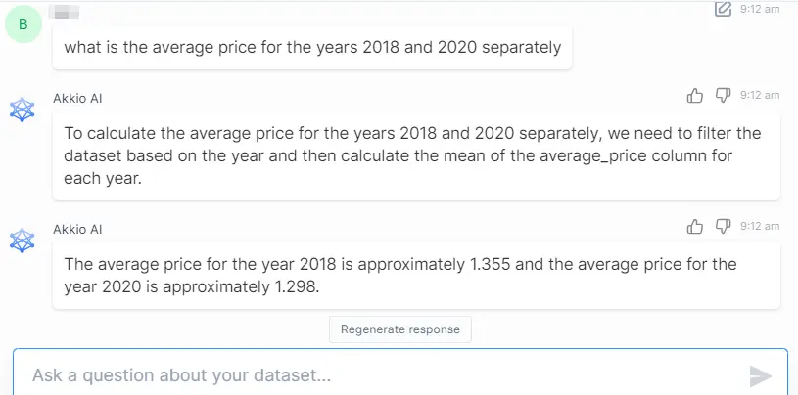798x395 pixels.
Task: Dislike the response stating 1.355 and 1.298
Action: (x=723, y=227)
